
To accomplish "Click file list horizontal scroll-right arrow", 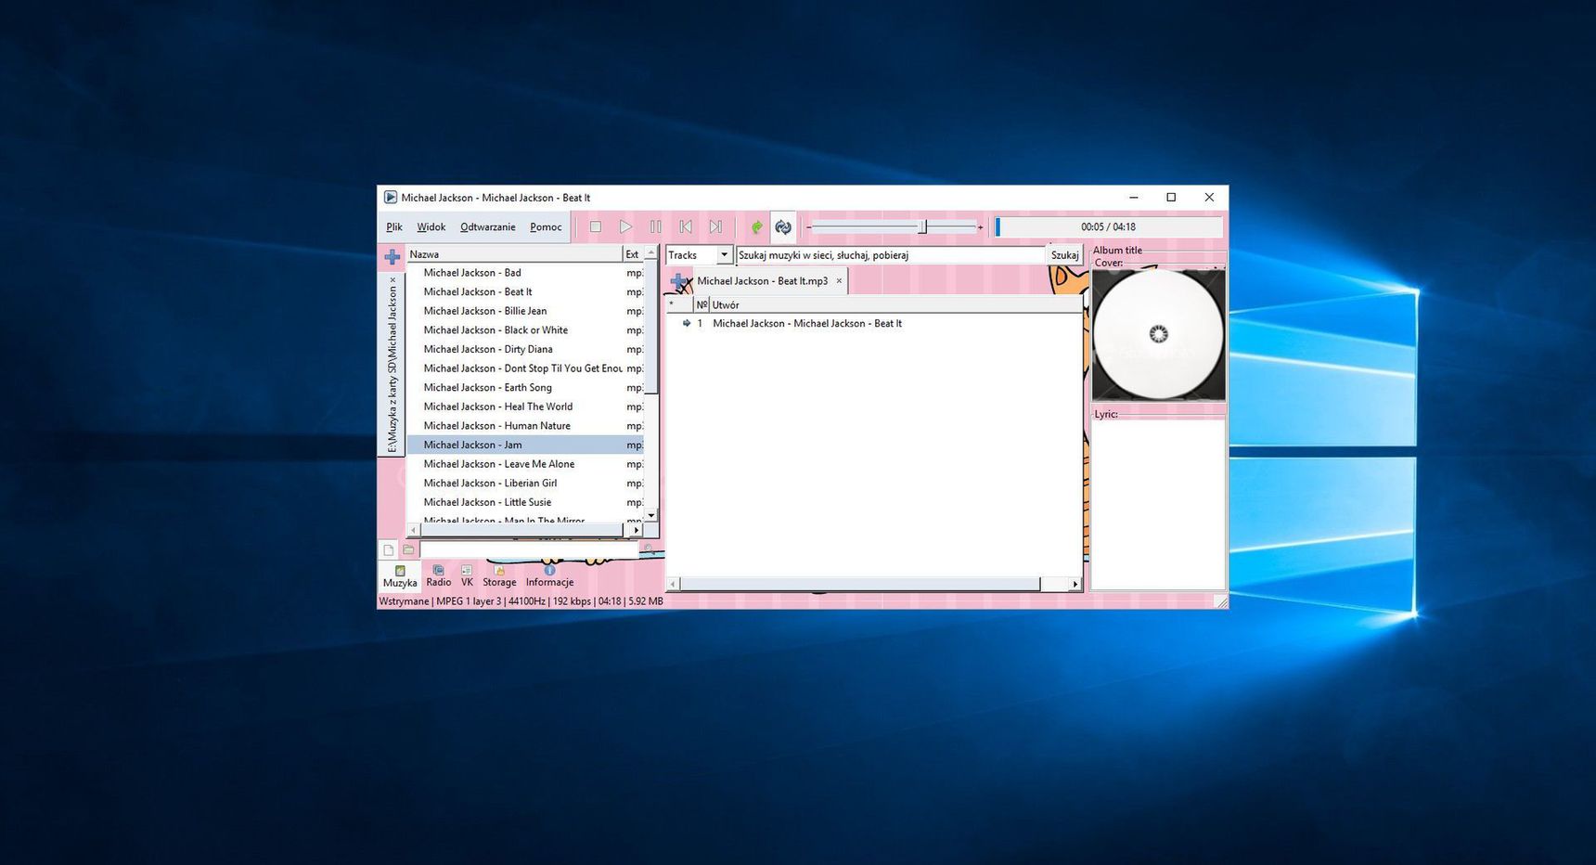I will click(637, 530).
